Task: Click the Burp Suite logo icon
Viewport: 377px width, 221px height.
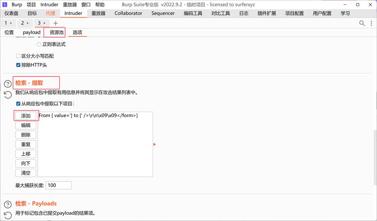Action: (4, 4)
